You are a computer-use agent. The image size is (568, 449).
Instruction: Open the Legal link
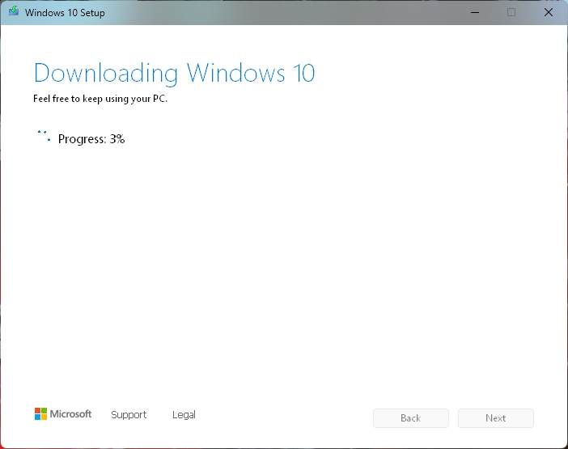pyautogui.click(x=184, y=414)
